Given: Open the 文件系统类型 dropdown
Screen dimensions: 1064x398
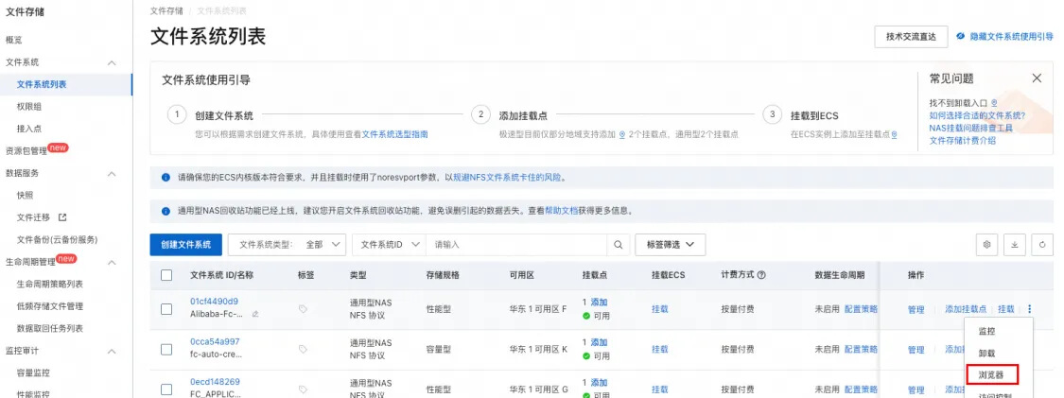Looking at the screenshot, I should [x=287, y=245].
